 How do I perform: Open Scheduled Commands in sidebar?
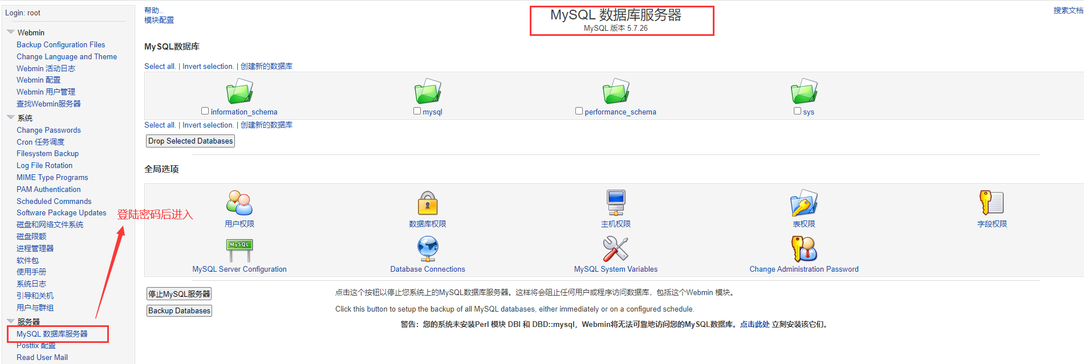coord(54,201)
